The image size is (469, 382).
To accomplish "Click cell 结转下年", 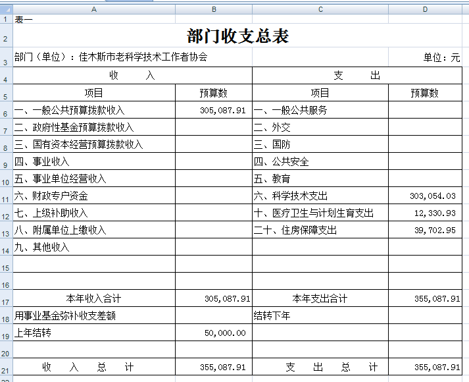I will [x=320, y=315].
